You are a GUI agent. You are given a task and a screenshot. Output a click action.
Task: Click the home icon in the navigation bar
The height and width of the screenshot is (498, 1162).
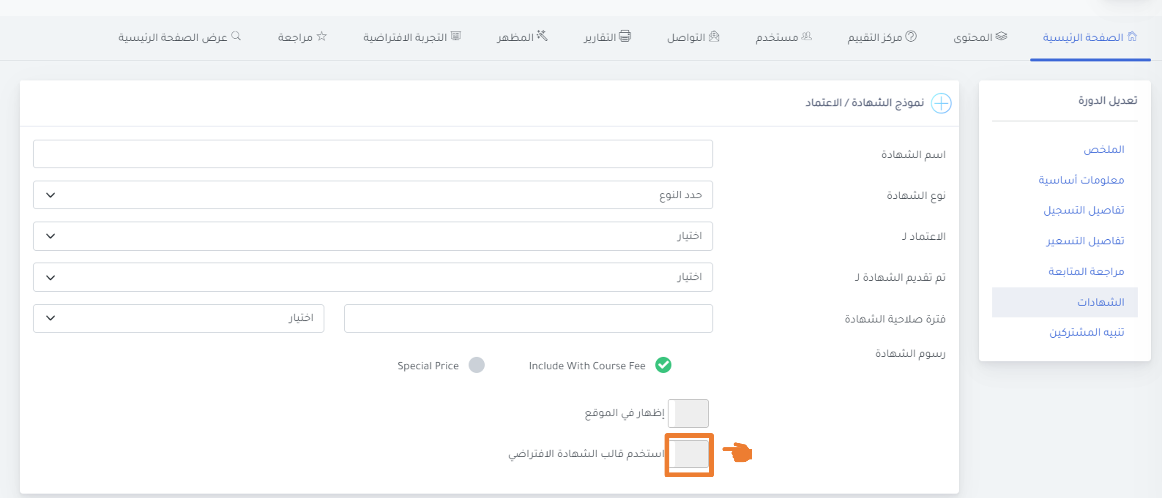[x=1132, y=36]
